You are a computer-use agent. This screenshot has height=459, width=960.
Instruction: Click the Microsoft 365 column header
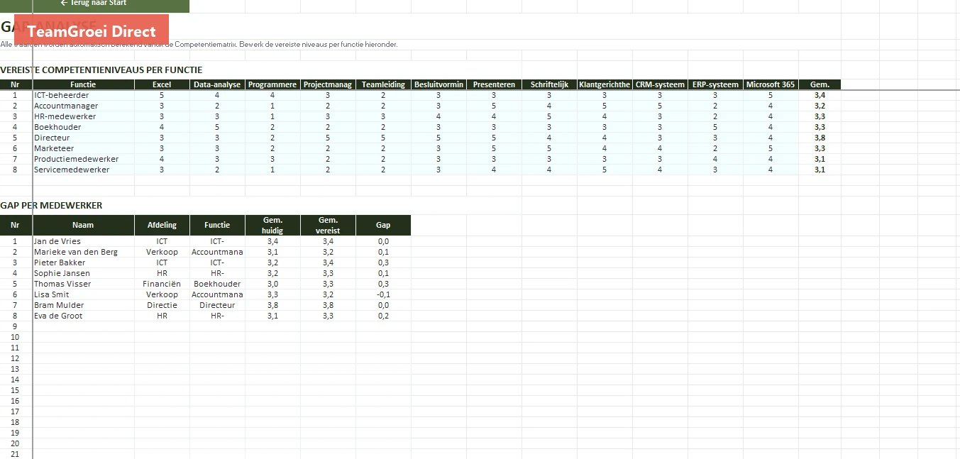[x=771, y=84]
